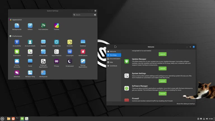Open Online Accounts settings
This screenshot has height=121, width=215.
coord(17,63)
